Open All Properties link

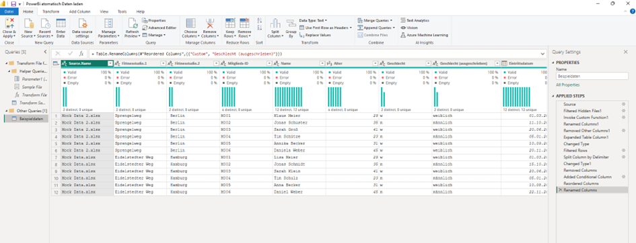tap(568, 85)
